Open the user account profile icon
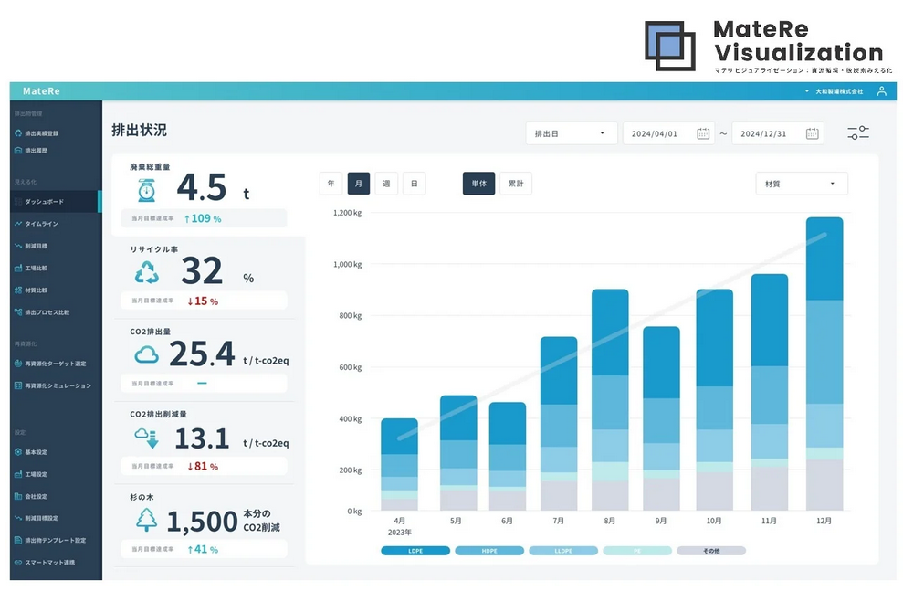The height and width of the screenshot is (591, 903). point(881,91)
